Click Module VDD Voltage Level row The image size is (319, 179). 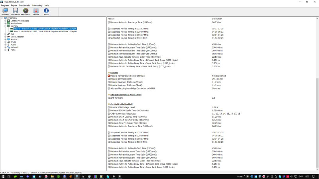122,107
